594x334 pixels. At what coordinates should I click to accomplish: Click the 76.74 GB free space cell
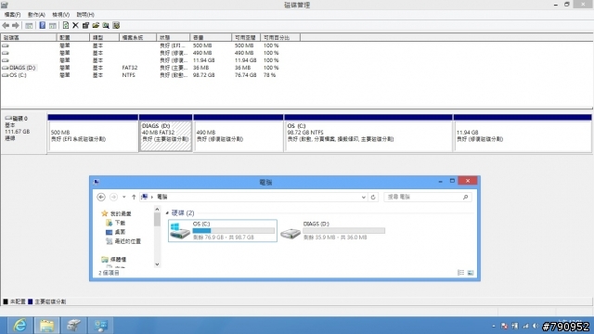(x=245, y=75)
